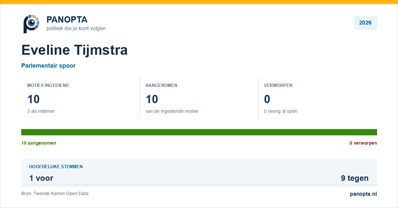Click '0 overig of open' text
Image resolution: width=398 pixels, height=208 pixels.
[x=281, y=111]
